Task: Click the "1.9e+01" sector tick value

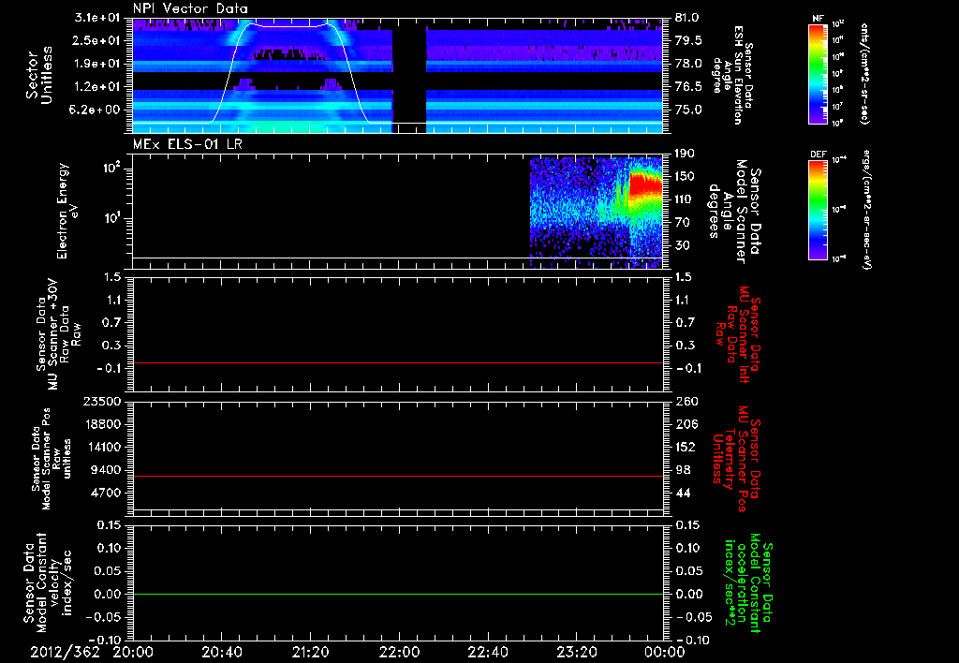Action: 97,64
